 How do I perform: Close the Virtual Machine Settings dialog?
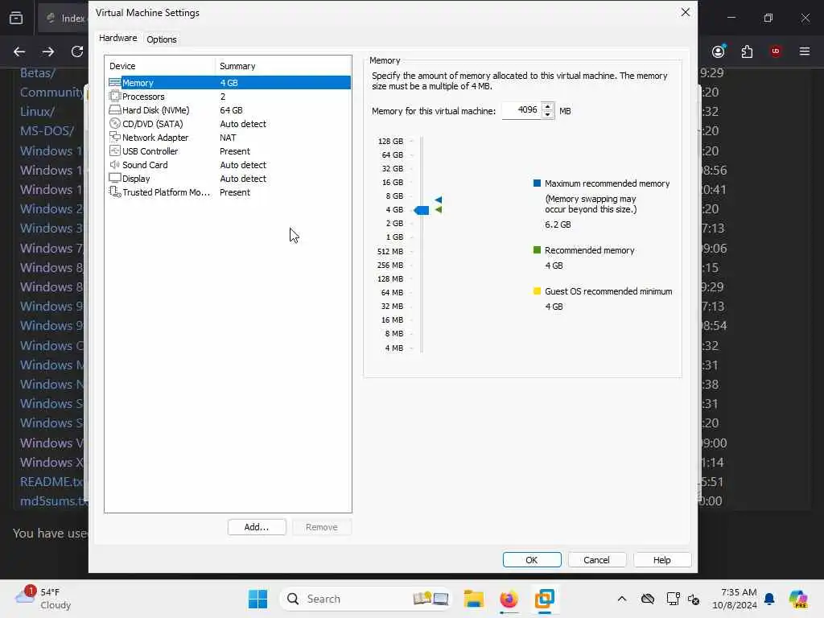click(x=686, y=12)
